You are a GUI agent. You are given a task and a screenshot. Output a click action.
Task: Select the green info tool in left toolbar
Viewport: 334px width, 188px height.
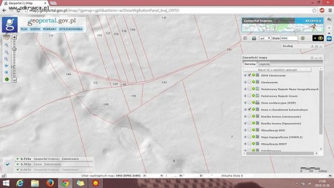pyautogui.click(x=7, y=79)
